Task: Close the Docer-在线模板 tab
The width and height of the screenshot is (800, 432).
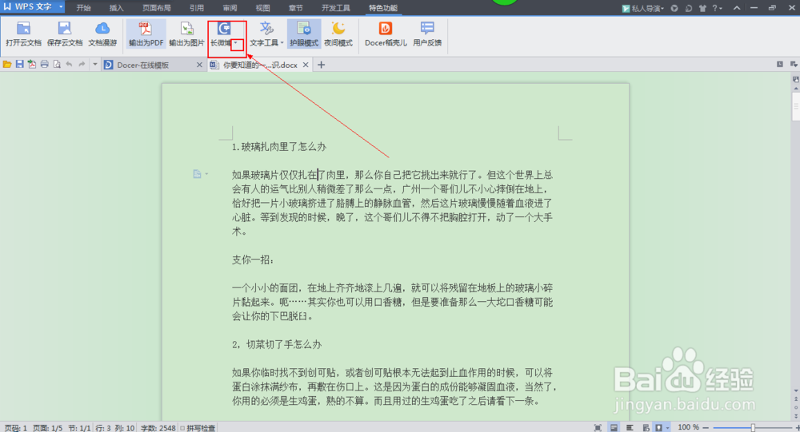Action: tap(199, 65)
